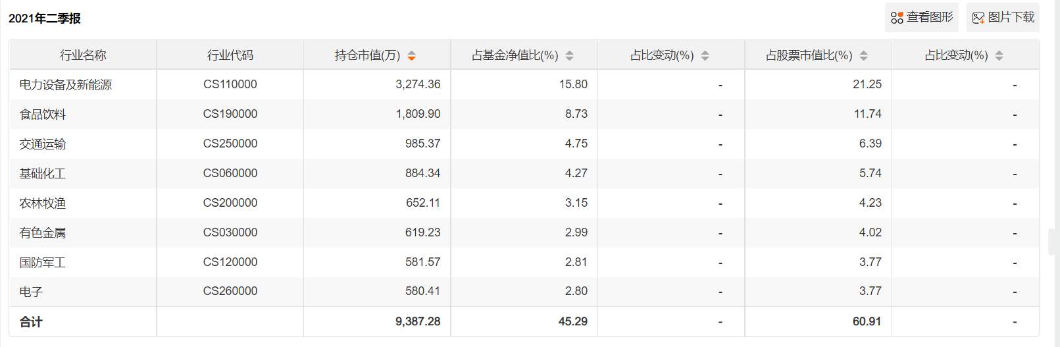Click sort arrows beside 占股票市值比(%)
The height and width of the screenshot is (347, 1060).
point(864,55)
